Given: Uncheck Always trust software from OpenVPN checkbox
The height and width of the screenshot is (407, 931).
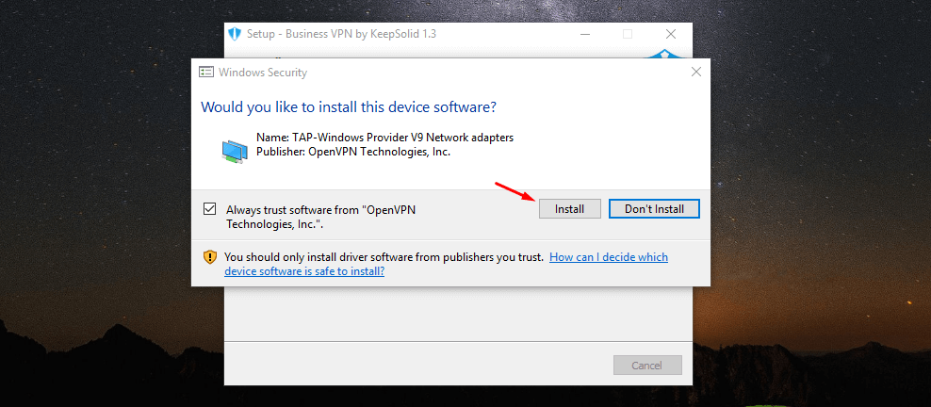Looking at the screenshot, I should pyautogui.click(x=209, y=209).
